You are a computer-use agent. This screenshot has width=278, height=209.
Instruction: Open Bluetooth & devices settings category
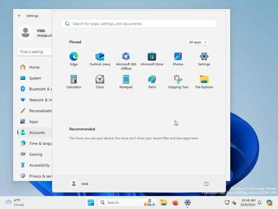[x=35, y=89]
